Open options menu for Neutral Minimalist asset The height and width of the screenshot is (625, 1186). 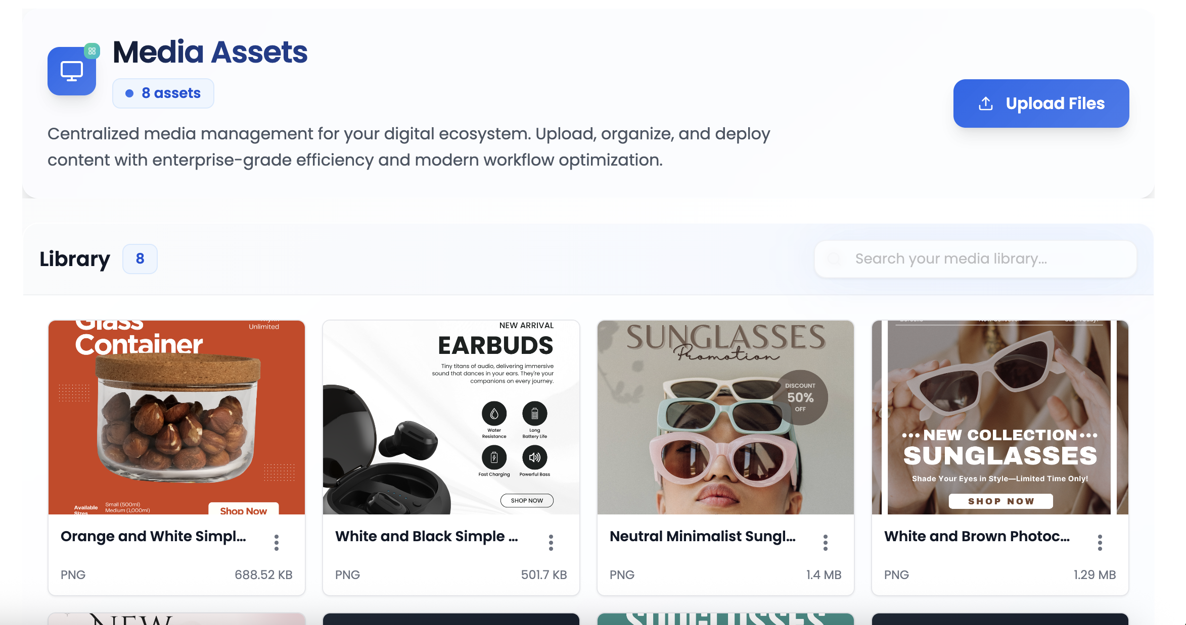[826, 542]
